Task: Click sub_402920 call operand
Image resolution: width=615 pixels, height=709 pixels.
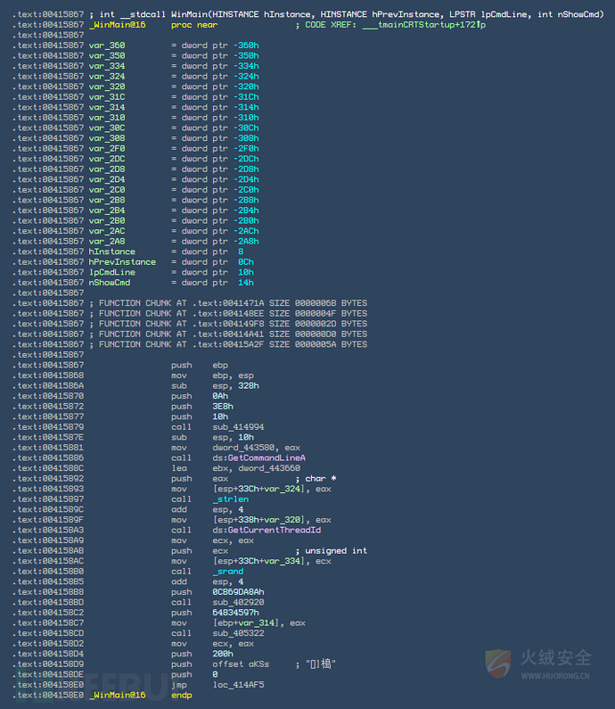Action: (x=238, y=602)
